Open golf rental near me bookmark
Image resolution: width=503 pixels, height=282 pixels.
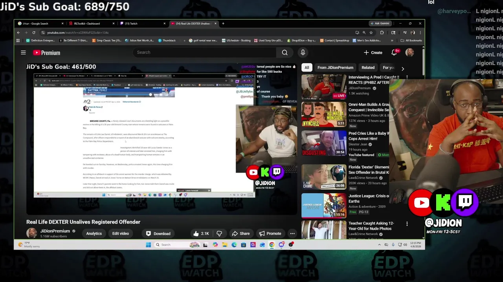pyautogui.click(x=203, y=40)
